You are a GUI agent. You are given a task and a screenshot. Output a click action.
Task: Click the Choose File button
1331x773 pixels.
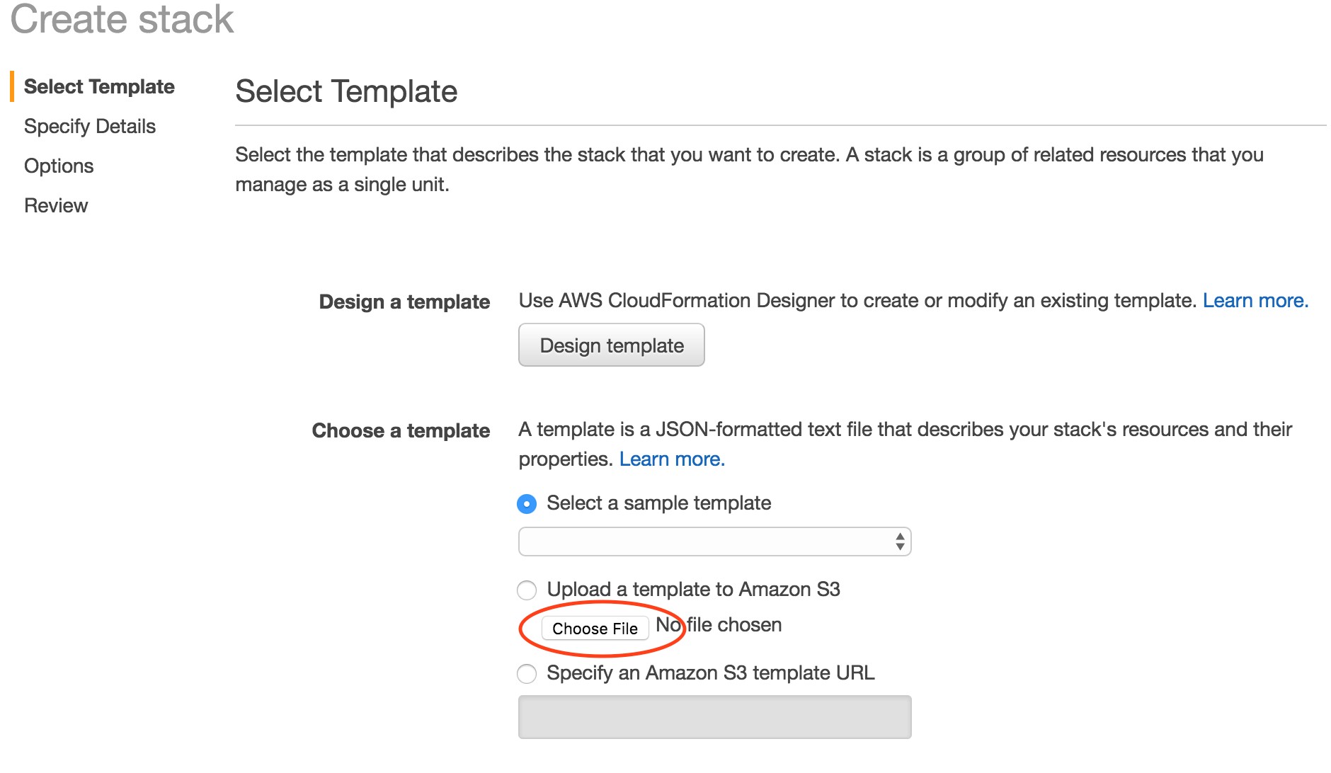595,629
